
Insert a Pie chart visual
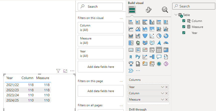[x=159, y=36]
